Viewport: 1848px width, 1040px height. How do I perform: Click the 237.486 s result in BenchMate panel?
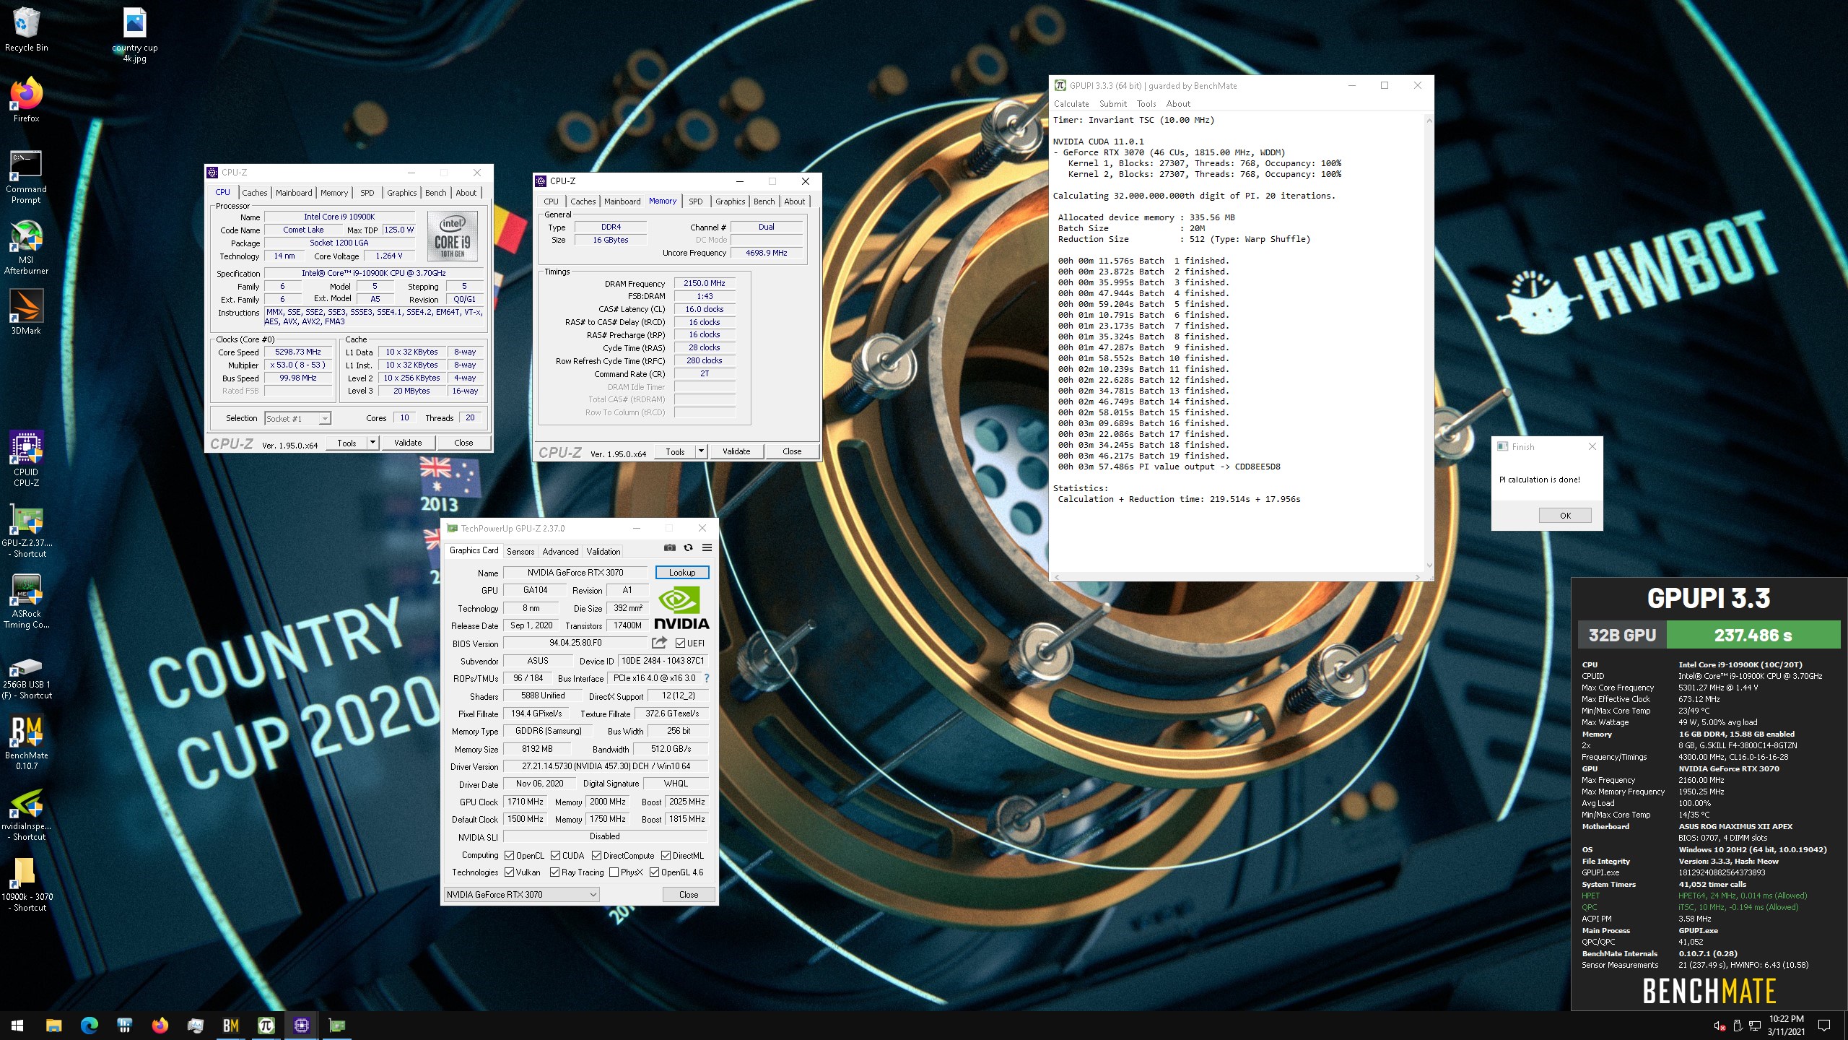point(1753,636)
